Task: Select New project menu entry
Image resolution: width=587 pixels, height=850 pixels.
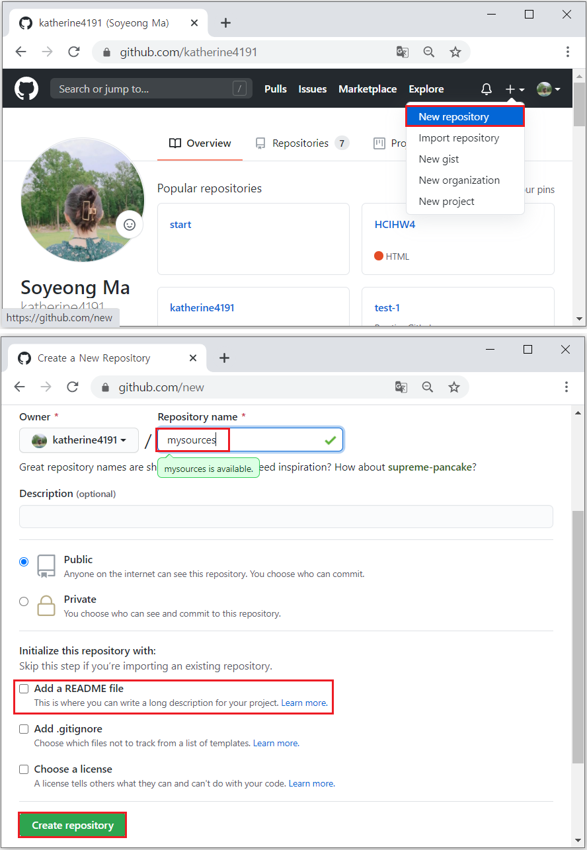Action: pyautogui.click(x=465, y=201)
